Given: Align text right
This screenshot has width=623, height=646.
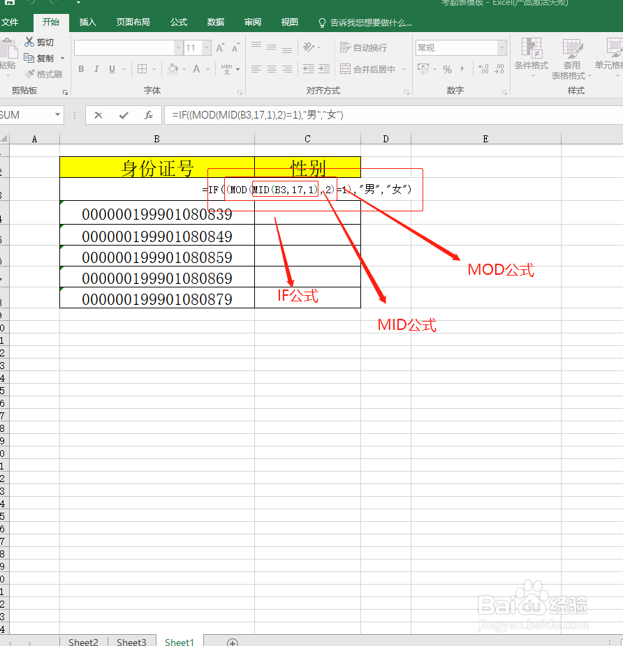Looking at the screenshot, I should click(287, 69).
